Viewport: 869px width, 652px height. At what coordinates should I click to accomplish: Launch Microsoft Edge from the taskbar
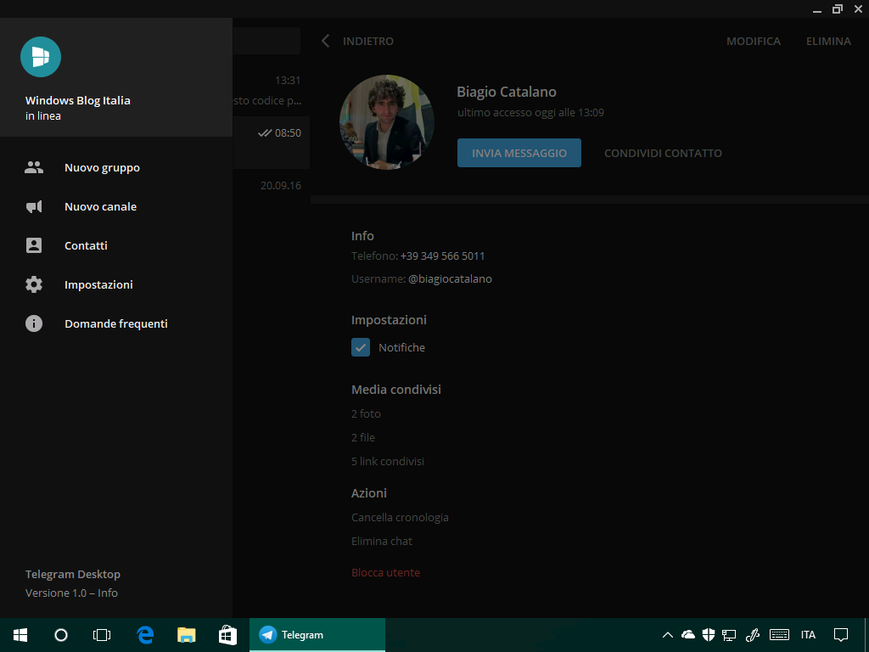point(145,635)
